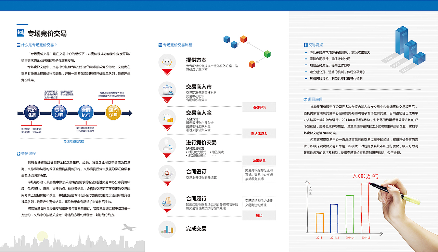This screenshot has height=252, width=438.
Task: Click the red 7000万吨 handwritten label
Action: pyautogui.click(x=365, y=176)
